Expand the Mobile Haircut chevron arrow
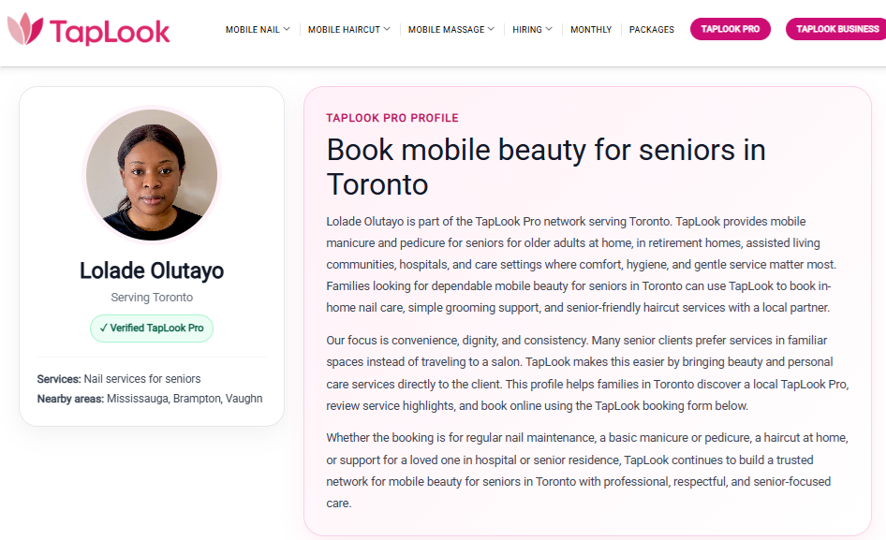Screen dimensions: 886x540 tap(387, 29)
